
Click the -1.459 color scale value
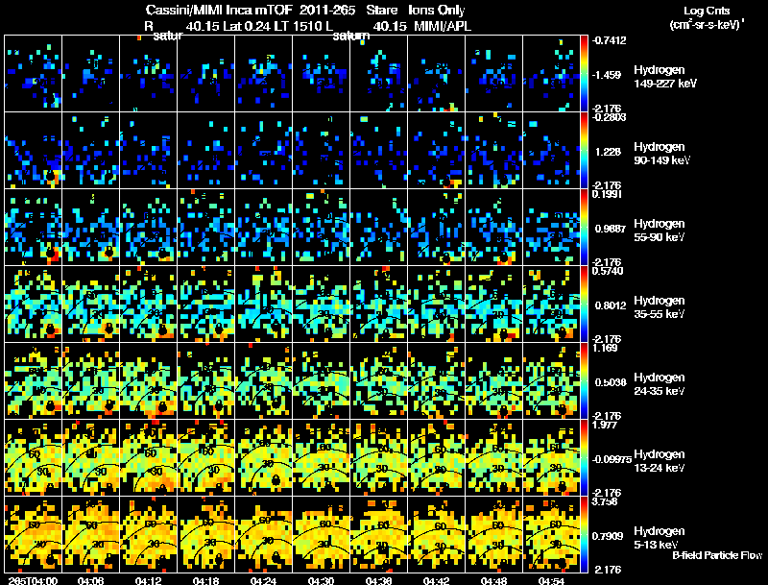[607, 75]
